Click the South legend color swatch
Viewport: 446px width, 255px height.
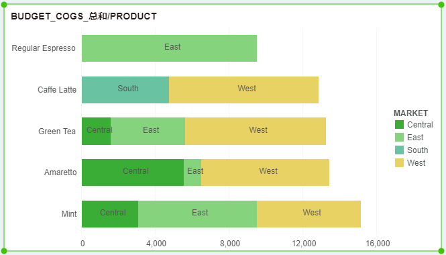(x=399, y=150)
